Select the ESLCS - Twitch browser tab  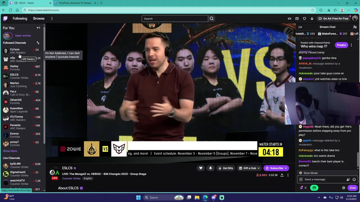30,3
